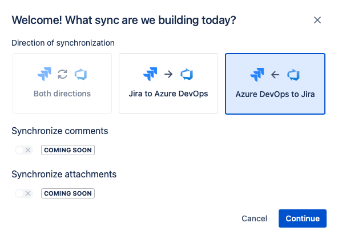Cancel the sync setup dialog
Screen dimensions: 338x239
255,218
